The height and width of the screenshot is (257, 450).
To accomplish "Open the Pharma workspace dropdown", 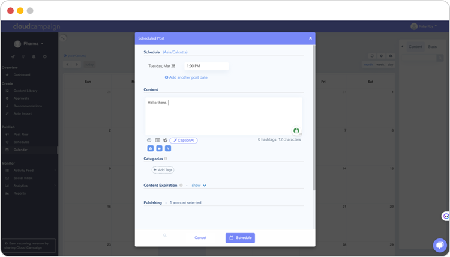I will pos(29,44).
